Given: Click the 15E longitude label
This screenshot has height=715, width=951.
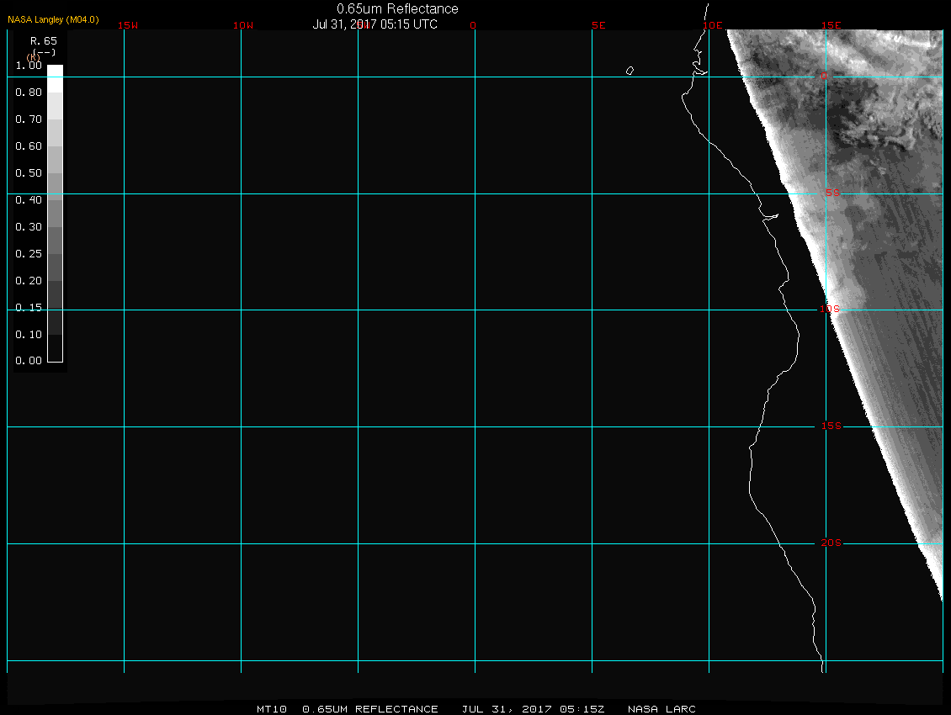Looking at the screenshot, I should click(831, 25).
